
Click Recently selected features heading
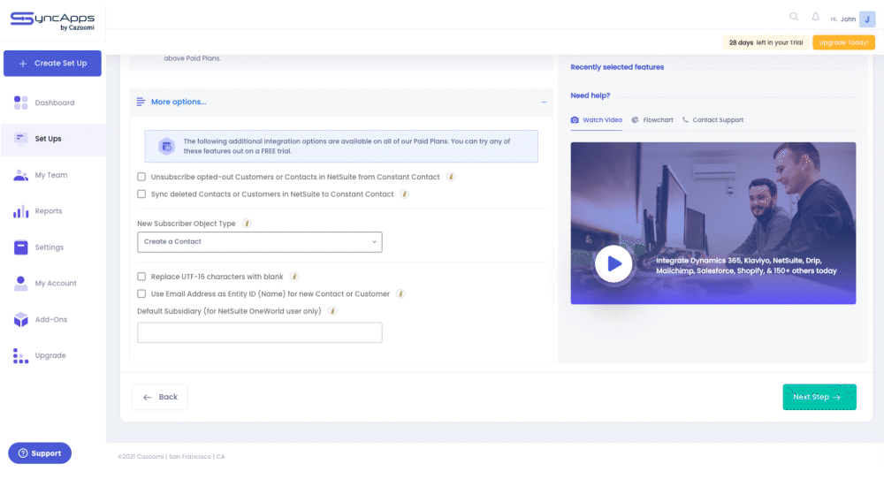(x=617, y=67)
